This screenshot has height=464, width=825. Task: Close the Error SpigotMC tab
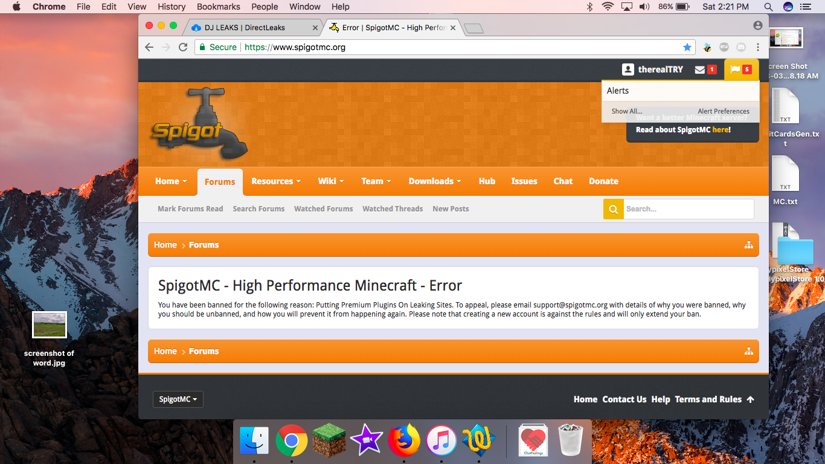click(x=453, y=28)
